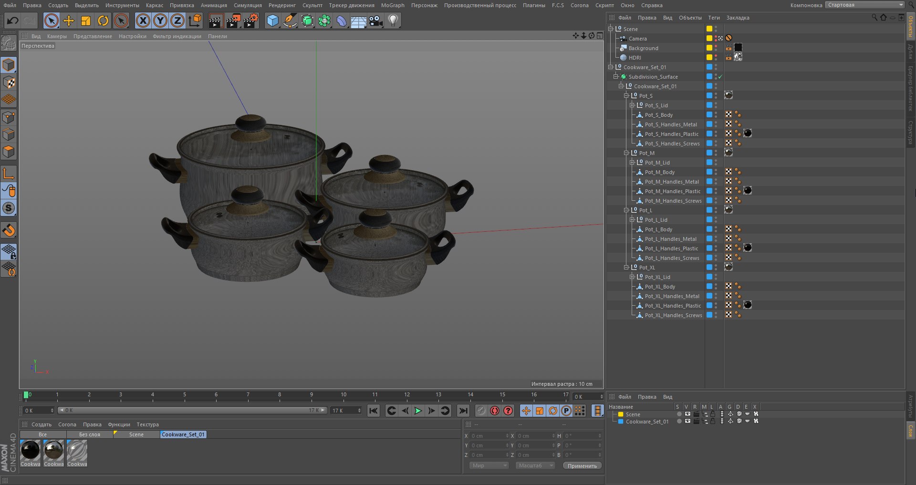916x485 pixels.
Task: Click the Go to End playback icon
Action: point(463,411)
